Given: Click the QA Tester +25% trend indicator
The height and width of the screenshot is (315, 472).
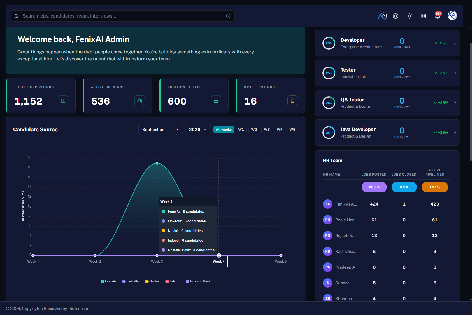Looking at the screenshot, I should (x=441, y=103).
